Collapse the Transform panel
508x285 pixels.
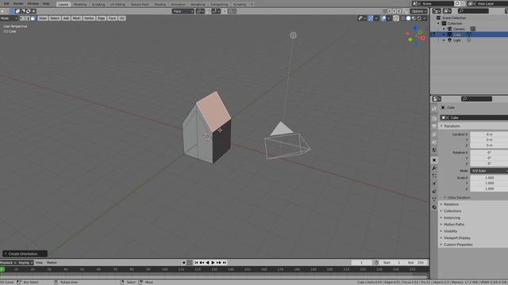point(452,126)
